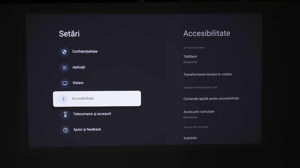
Task: Click the Setări page heading
Action: (x=69, y=34)
